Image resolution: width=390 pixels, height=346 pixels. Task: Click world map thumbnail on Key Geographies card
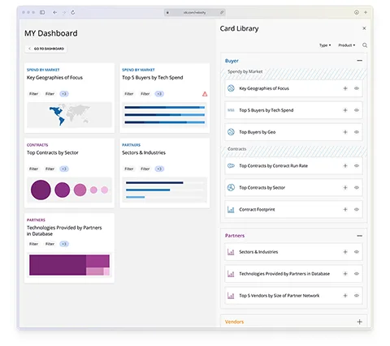(69, 115)
